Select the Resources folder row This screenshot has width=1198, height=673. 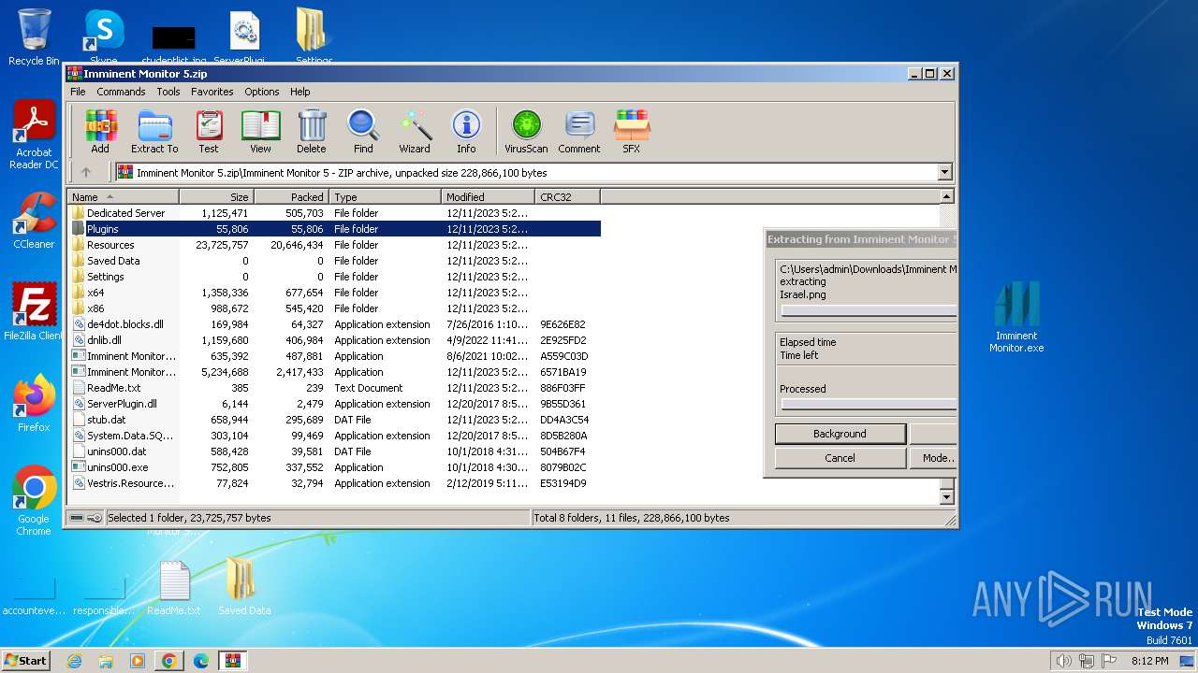click(334, 245)
